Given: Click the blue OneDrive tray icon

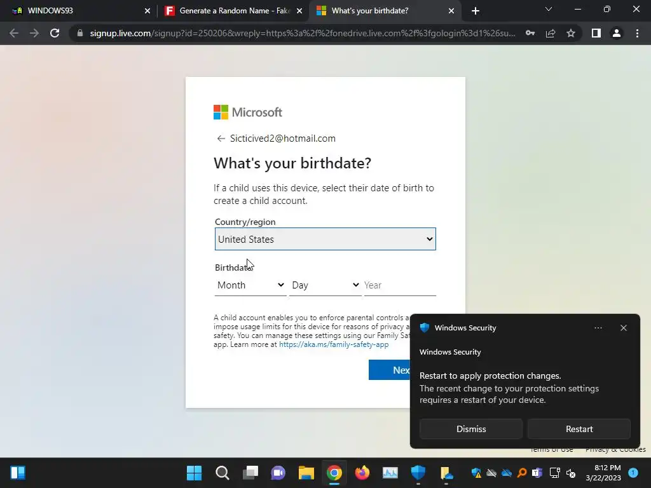Looking at the screenshot, I should (x=507, y=473).
